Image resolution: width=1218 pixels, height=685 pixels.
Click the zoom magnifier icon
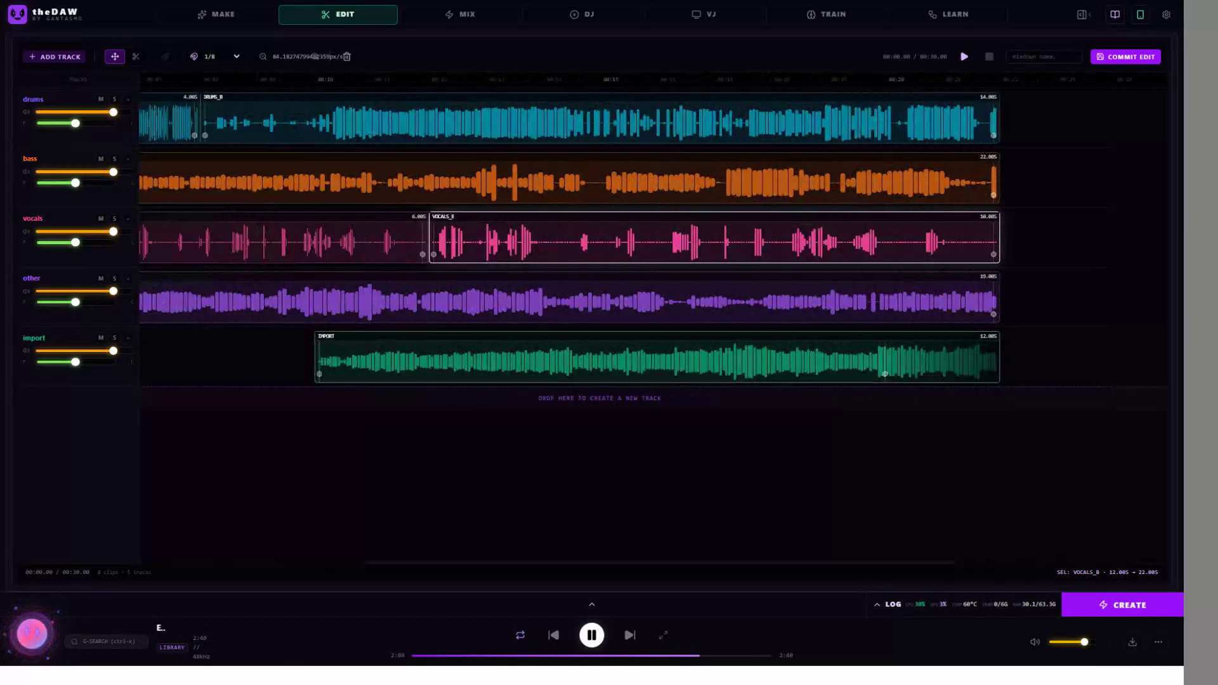(x=263, y=56)
